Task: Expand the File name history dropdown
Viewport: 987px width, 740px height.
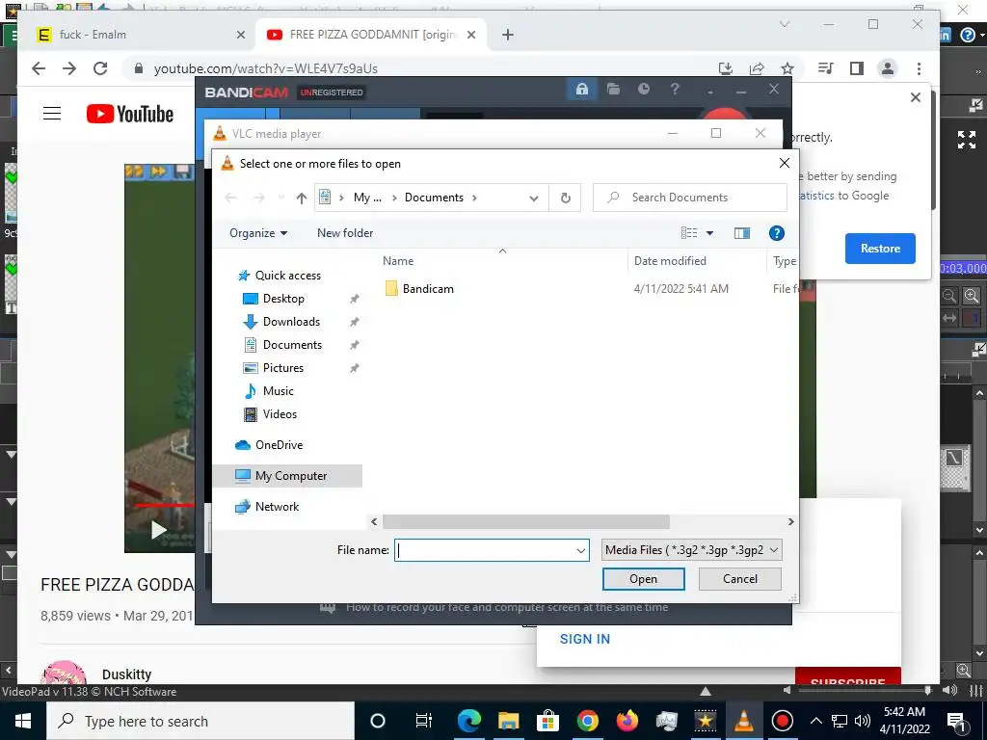Action: coord(580,550)
